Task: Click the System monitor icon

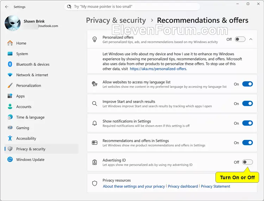Action: tap(10, 54)
